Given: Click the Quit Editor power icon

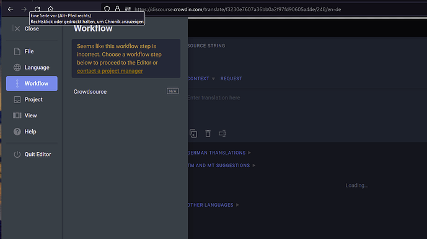Looking at the screenshot, I should click(17, 155).
